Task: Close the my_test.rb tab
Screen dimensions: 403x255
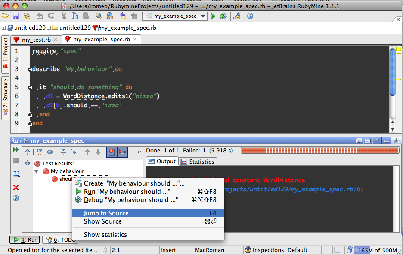Action: (x=56, y=40)
